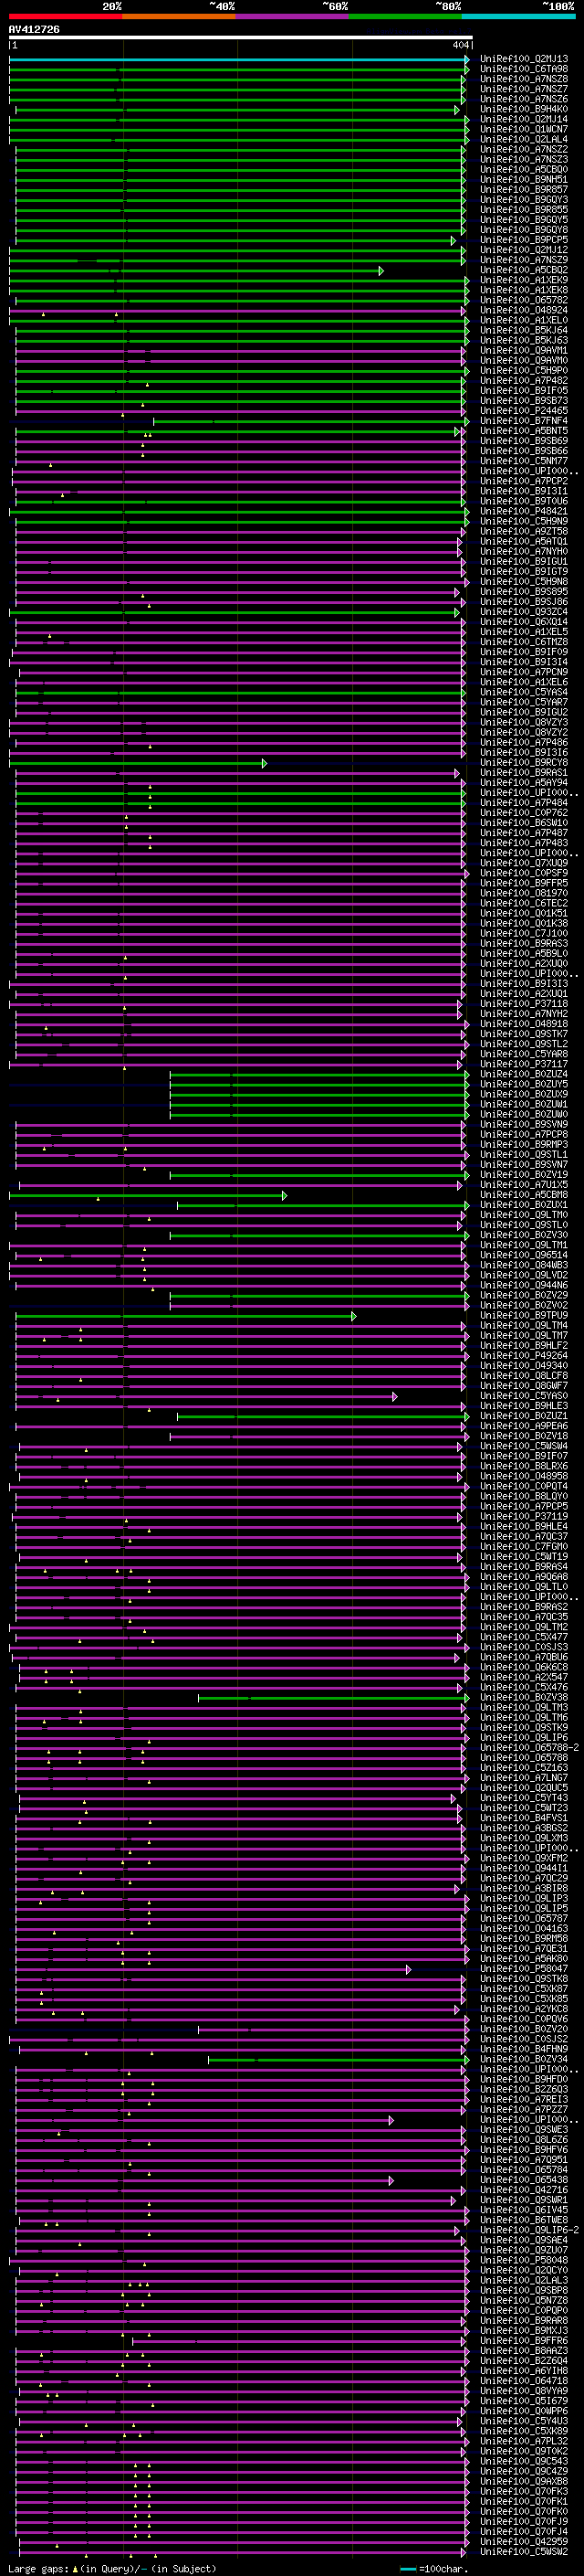Select hit UniRef100_B0ZUY5
The height and width of the screenshot is (2576, 584).
click(x=524, y=1084)
